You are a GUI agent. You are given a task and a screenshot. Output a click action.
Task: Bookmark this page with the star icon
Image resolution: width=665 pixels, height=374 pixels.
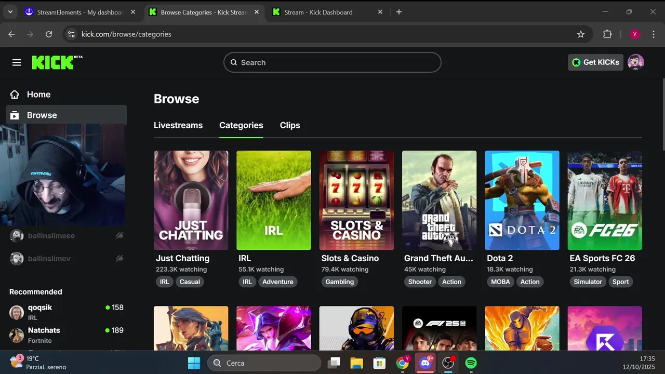point(581,34)
